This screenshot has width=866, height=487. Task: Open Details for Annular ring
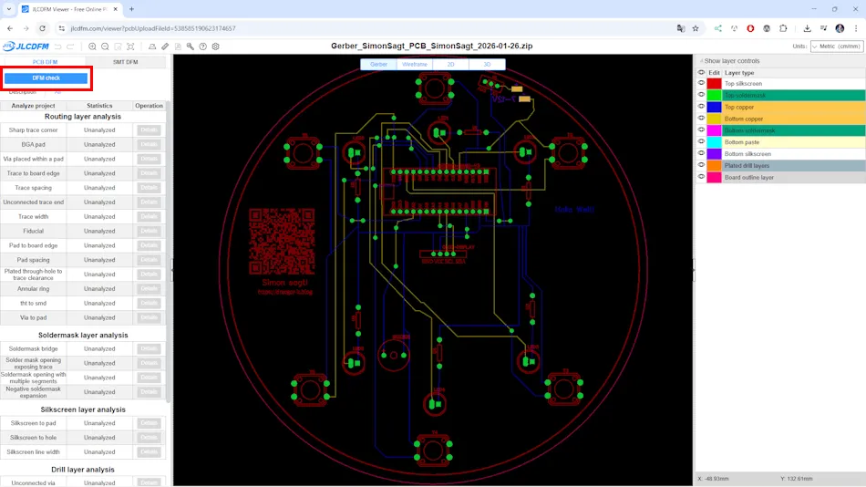(x=149, y=288)
